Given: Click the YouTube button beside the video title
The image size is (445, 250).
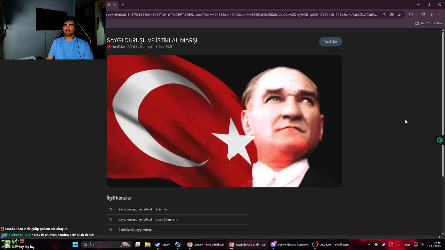Looking at the screenshot, I should (331, 42).
